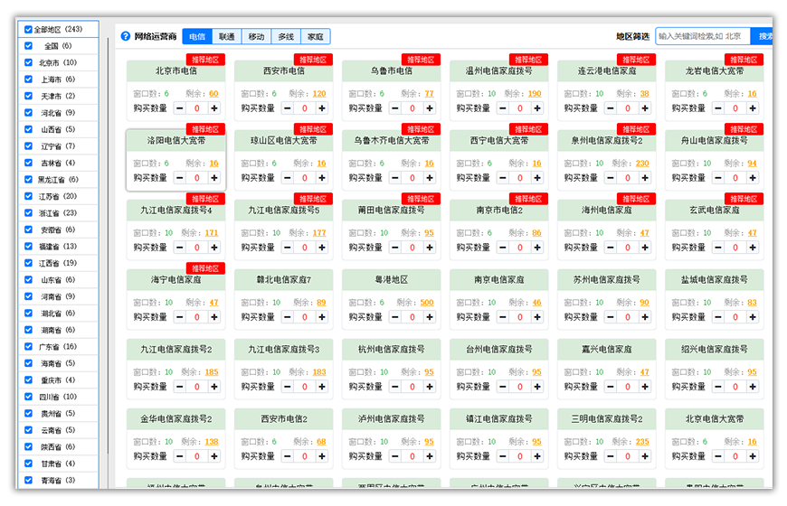Click plus on 玄武电信家庭 card
This screenshot has width=787, height=506.
753,248
